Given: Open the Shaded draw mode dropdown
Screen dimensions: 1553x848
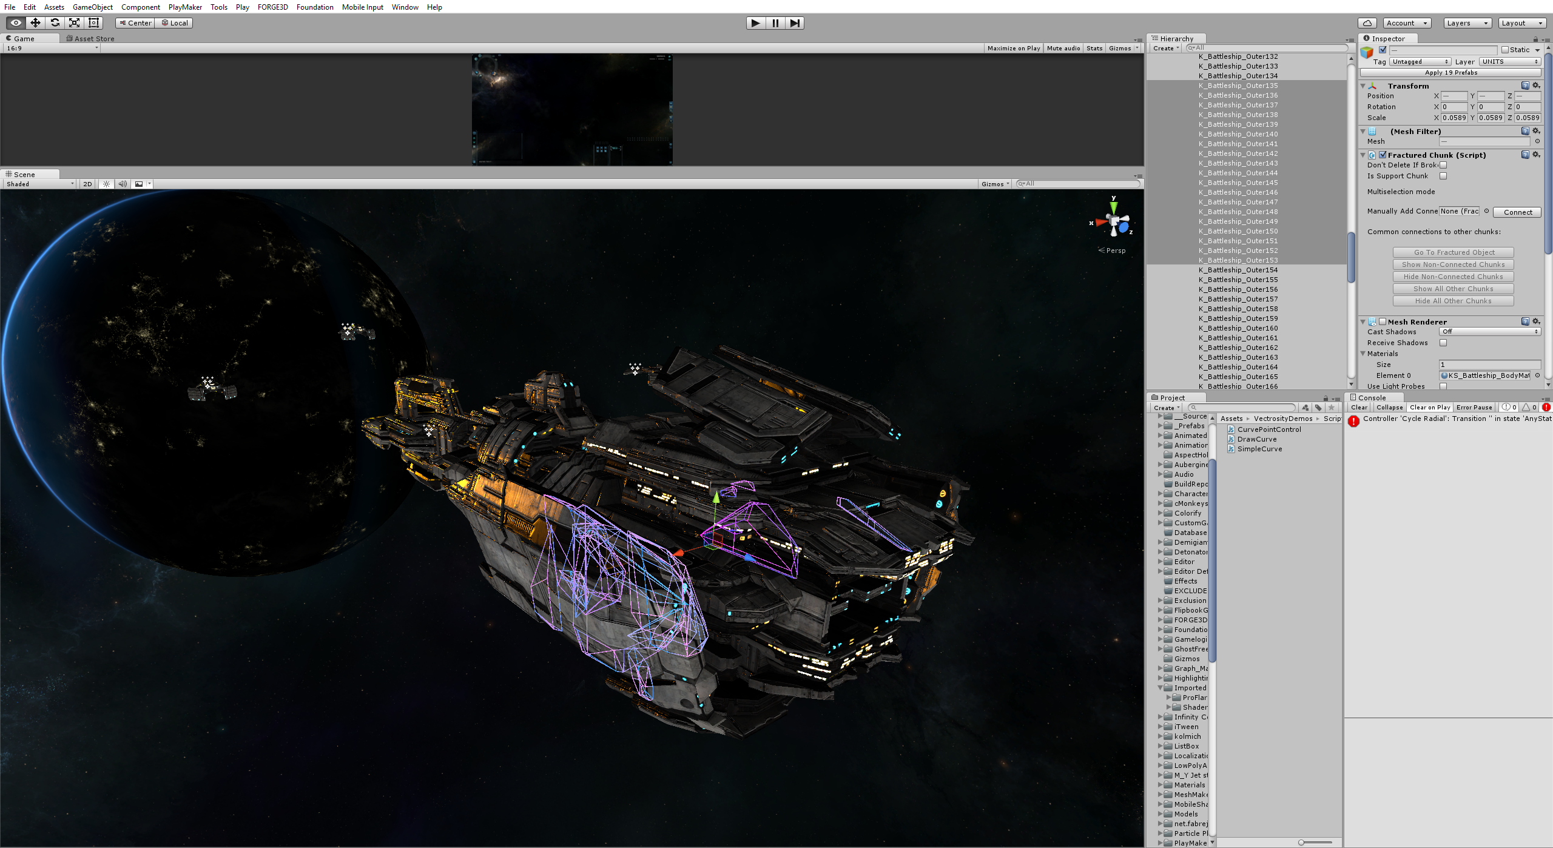Looking at the screenshot, I should tap(40, 184).
